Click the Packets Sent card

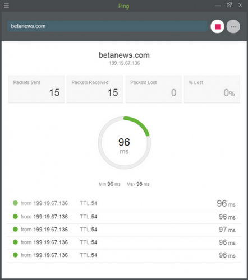pos(36,89)
